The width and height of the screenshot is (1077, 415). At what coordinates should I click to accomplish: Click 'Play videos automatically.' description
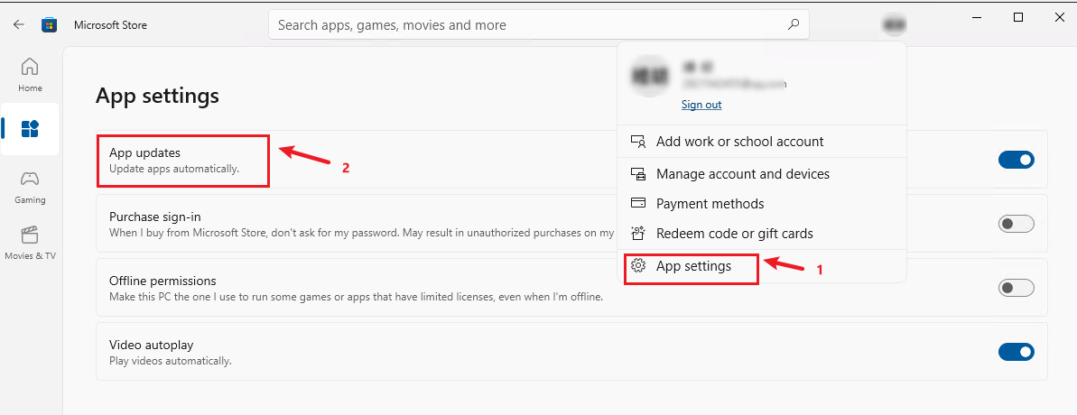pos(171,360)
